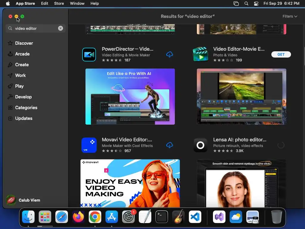
Task: Click the 3.9K ratings for Lensa AI
Action: pos(240,151)
